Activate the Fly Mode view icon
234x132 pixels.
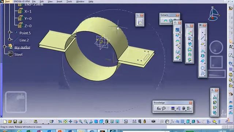60,122
